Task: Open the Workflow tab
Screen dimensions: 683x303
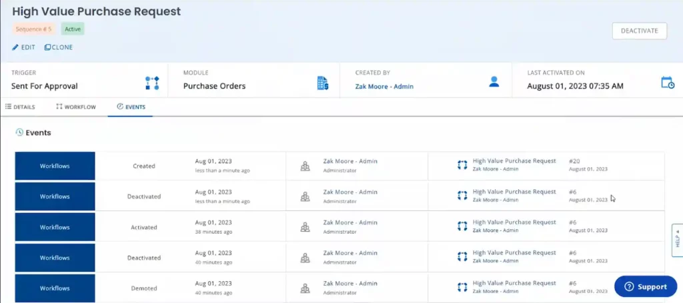Action: (76, 107)
